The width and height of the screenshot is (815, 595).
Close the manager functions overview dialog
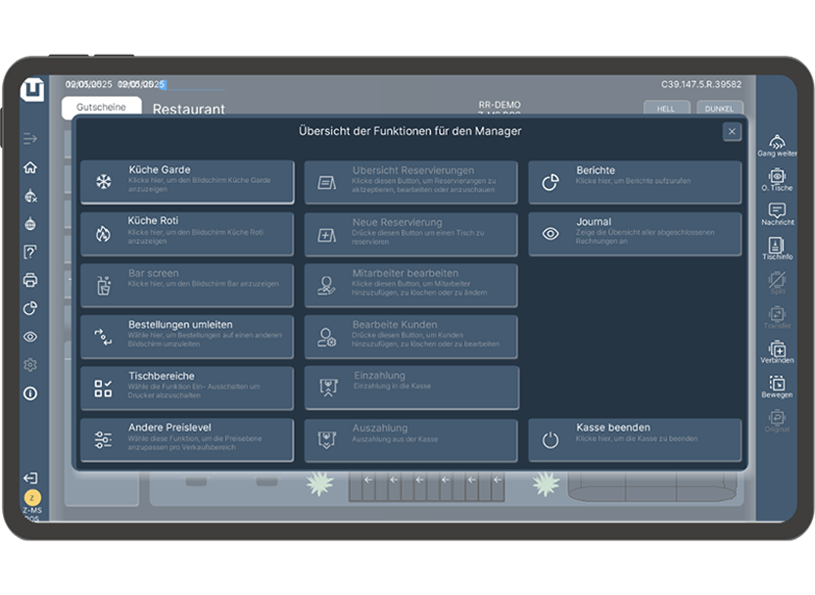point(731,132)
